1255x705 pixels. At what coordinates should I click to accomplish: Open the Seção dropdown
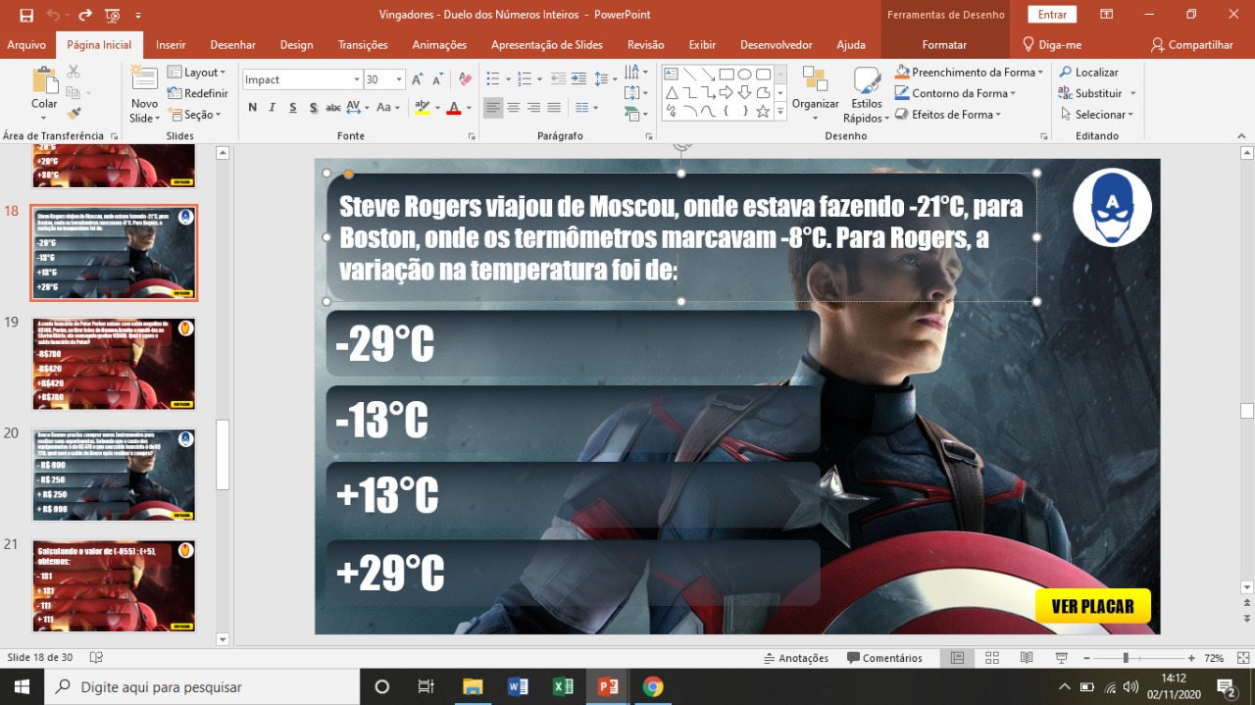[x=195, y=115]
